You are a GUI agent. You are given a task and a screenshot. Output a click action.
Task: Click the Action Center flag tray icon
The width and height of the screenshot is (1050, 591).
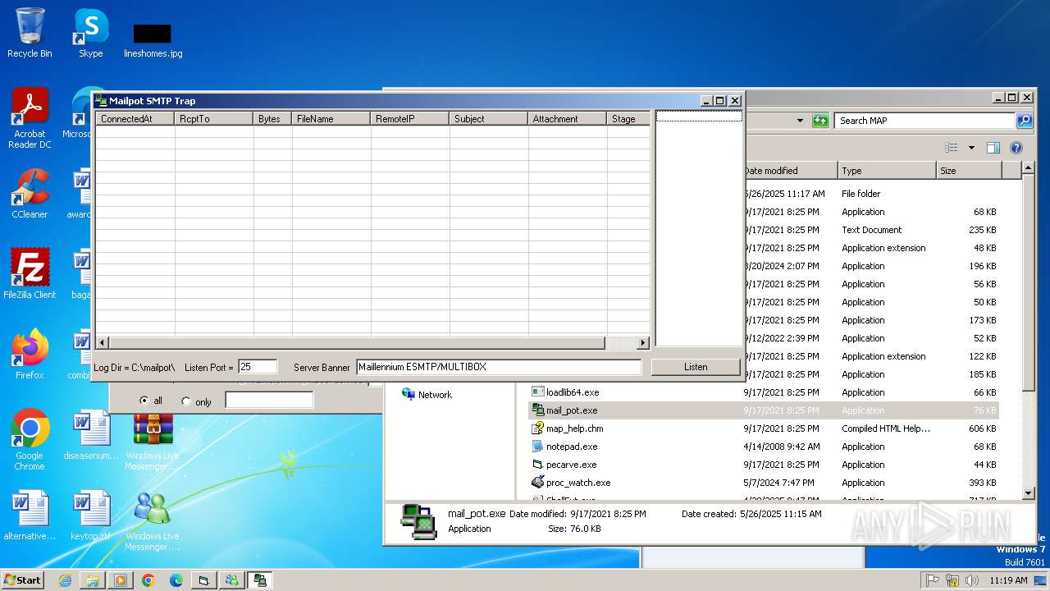point(932,580)
